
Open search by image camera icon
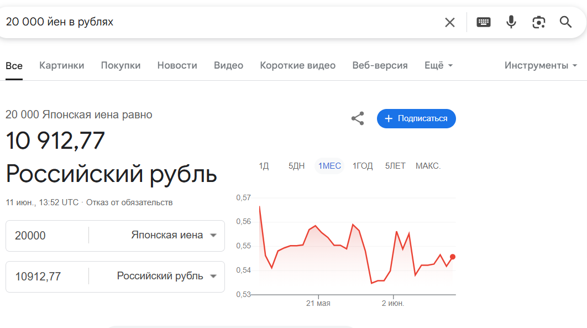[539, 22]
